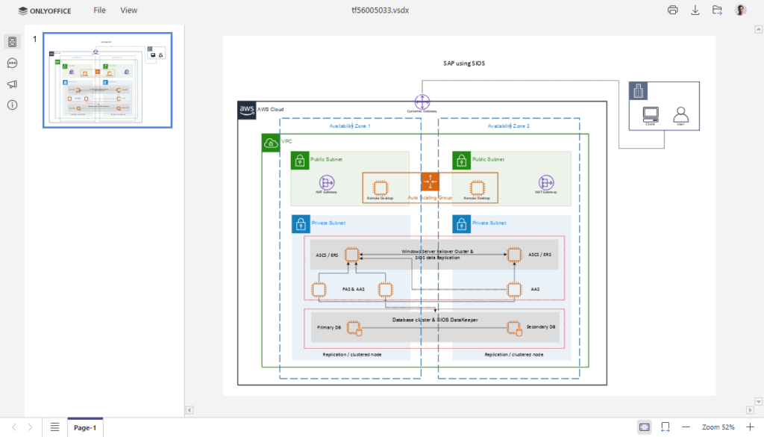Image resolution: width=764 pixels, height=437 pixels.
Task: Select the Fit to page zoom icon
Action: 643,427
